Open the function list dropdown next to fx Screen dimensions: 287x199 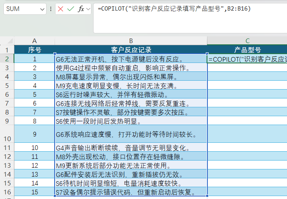pyautogui.click(x=88, y=9)
